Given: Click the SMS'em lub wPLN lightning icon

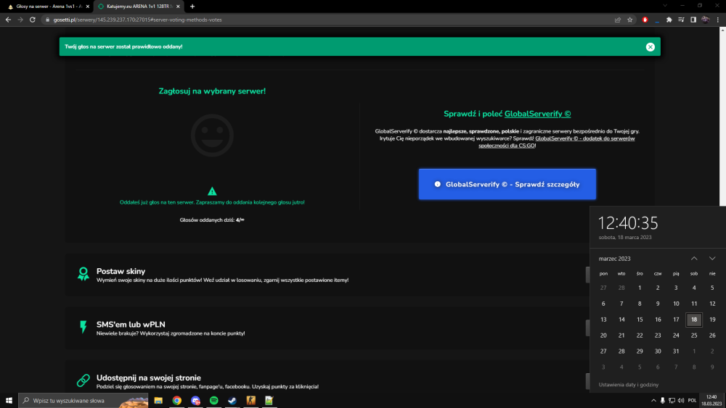Looking at the screenshot, I should pos(83,327).
